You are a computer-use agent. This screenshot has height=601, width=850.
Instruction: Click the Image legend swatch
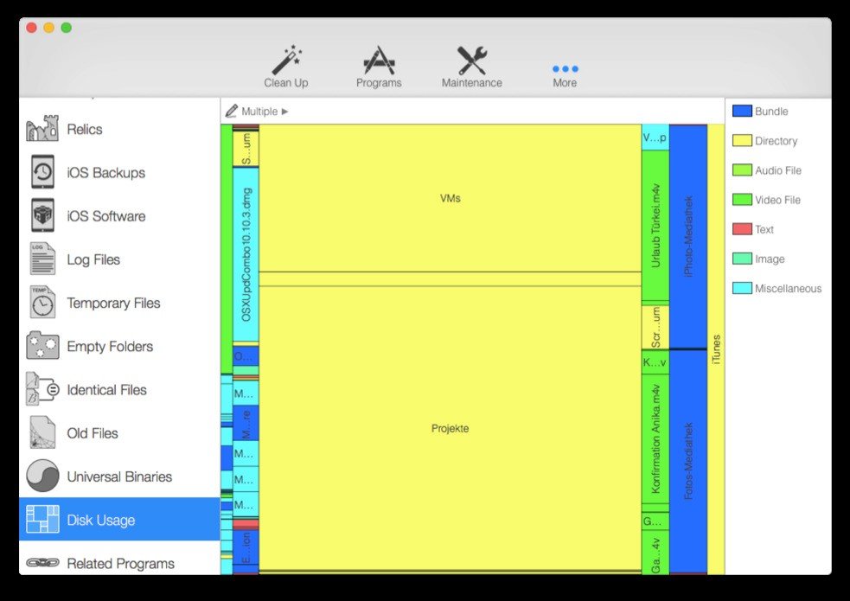(742, 259)
